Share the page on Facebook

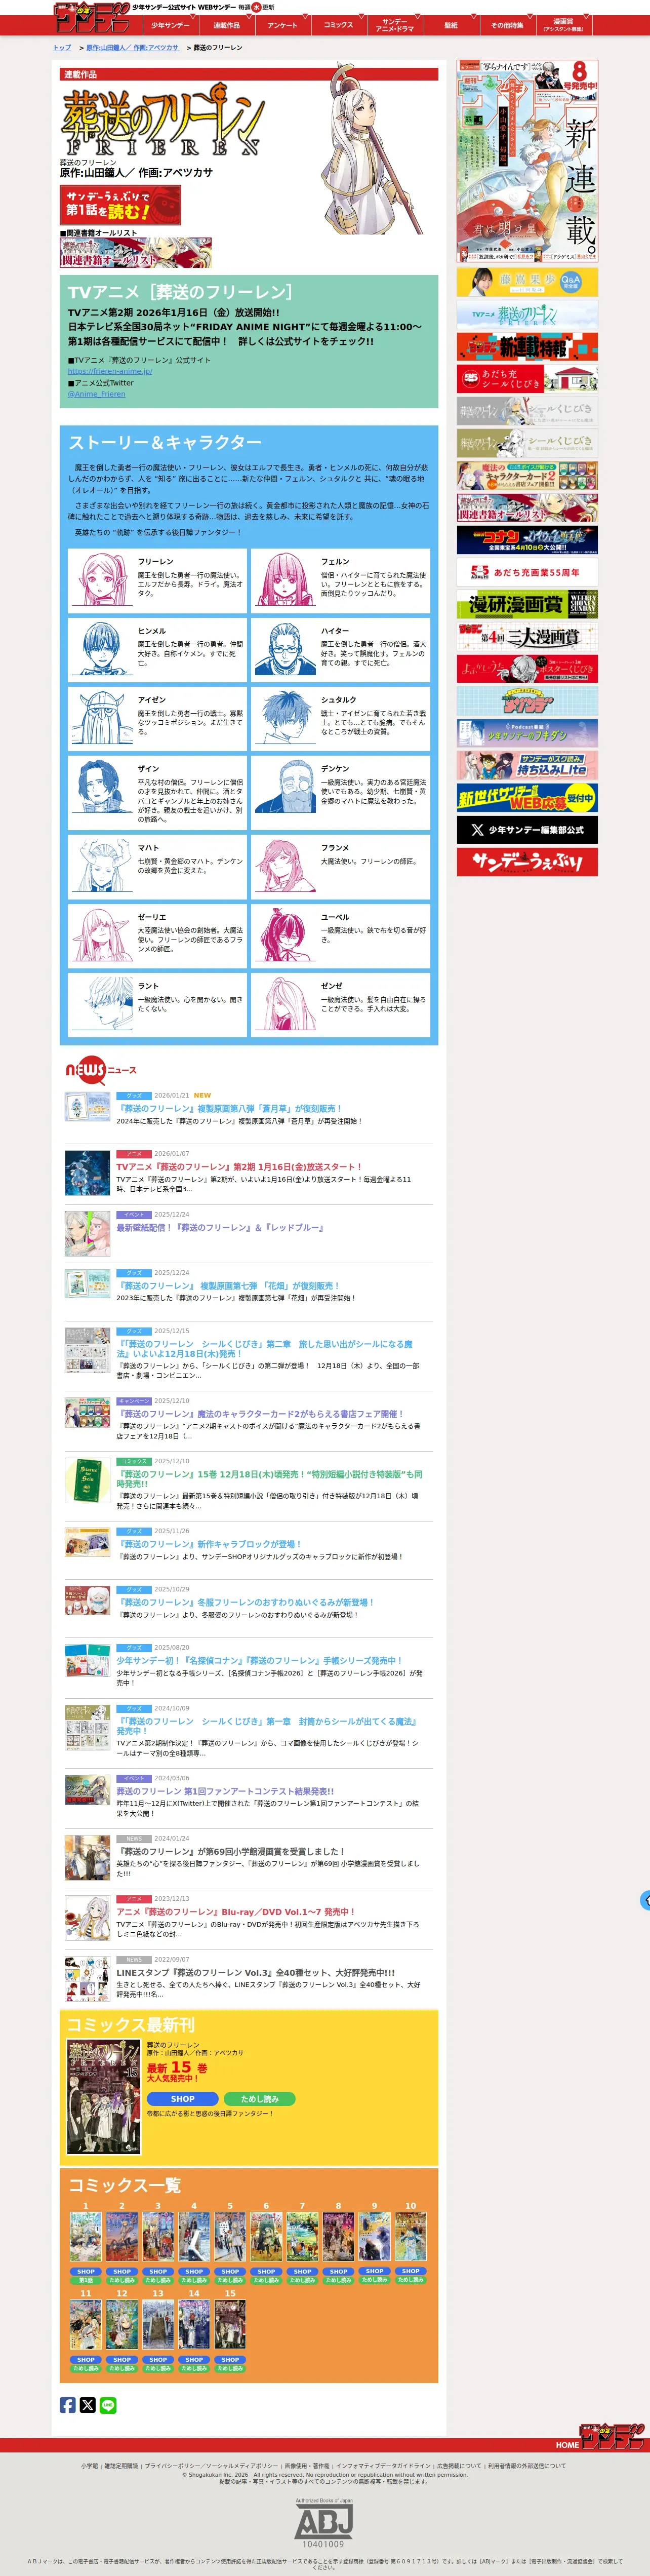pos(68,2405)
